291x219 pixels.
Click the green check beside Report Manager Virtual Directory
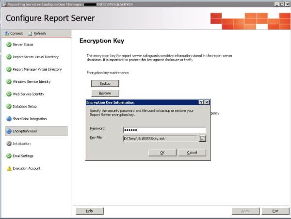9,69
